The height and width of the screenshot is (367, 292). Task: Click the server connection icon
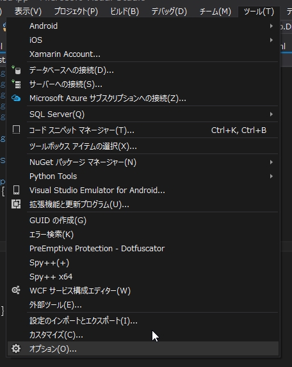[16, 84]
